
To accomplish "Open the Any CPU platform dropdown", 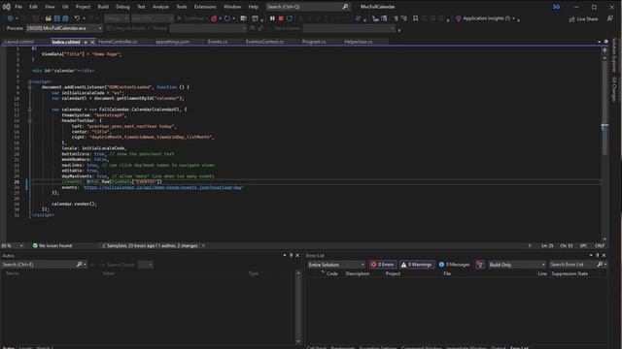I will [x=153, y=18].
